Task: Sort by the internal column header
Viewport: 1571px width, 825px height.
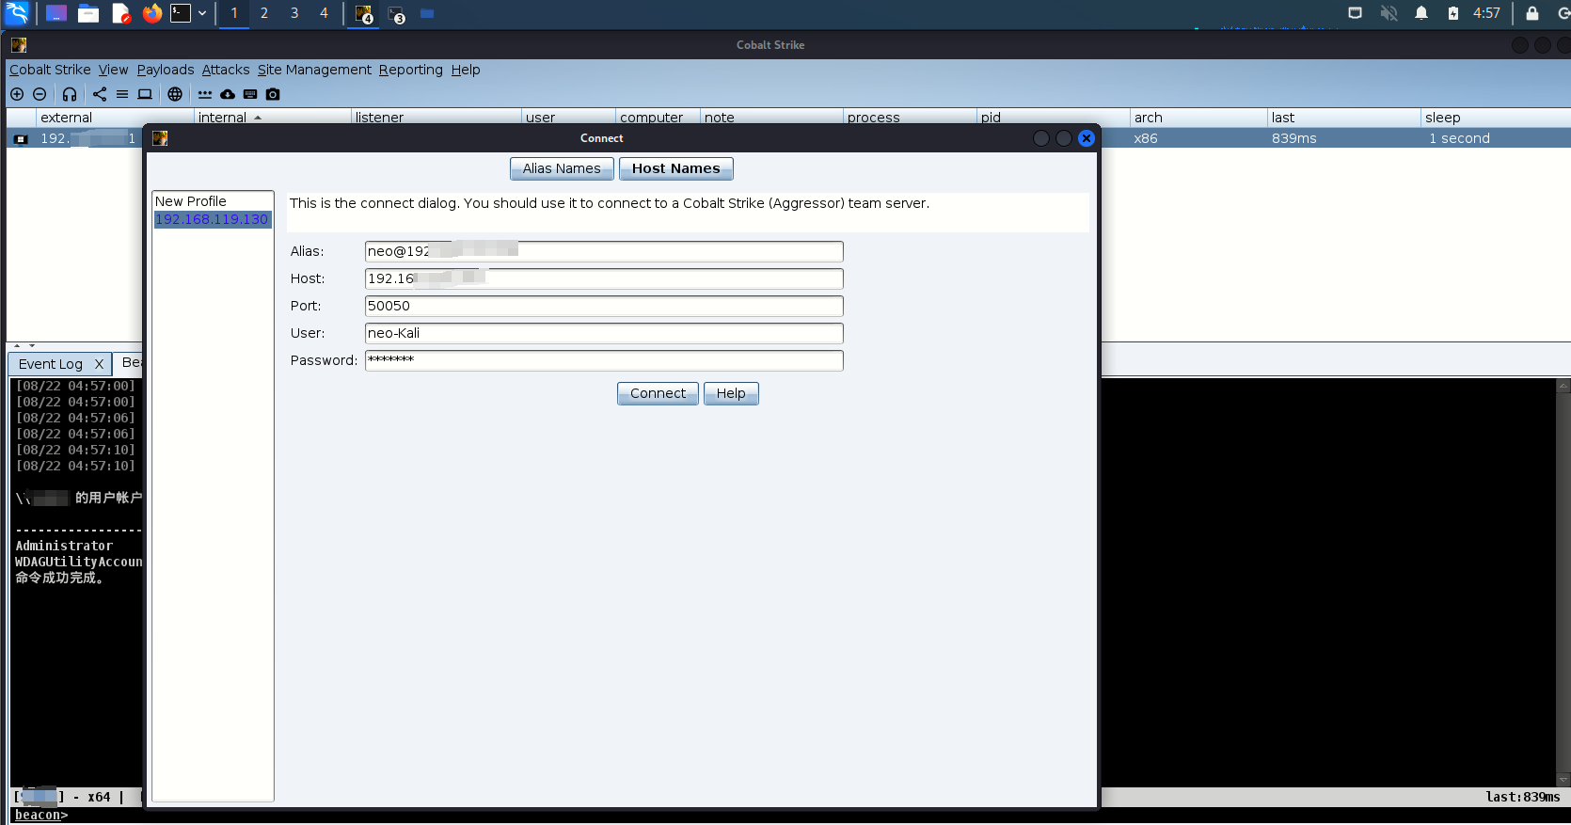Action: (x=272, y=118)
